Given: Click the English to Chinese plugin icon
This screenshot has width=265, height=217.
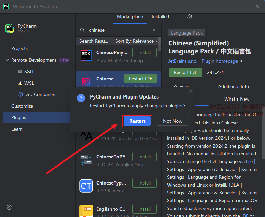Looking at the screenshot, I should (86, 211).
